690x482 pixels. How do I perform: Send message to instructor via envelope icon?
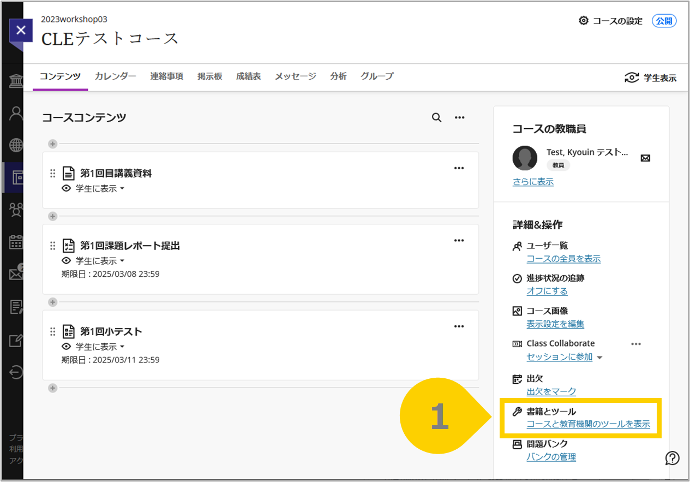pos(645,158)
